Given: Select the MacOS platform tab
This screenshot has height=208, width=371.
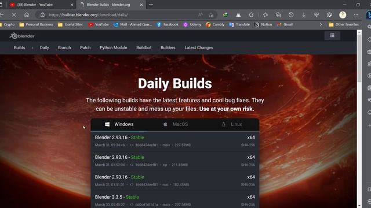Looking at the screenshot, I should point(175,124).
